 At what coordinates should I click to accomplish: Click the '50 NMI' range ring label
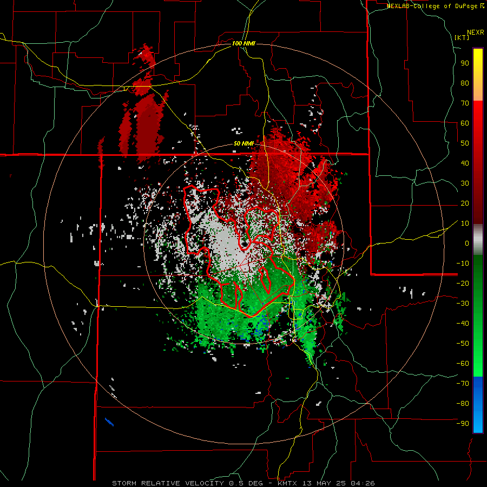pyautogui.click(x=243, y=144)
